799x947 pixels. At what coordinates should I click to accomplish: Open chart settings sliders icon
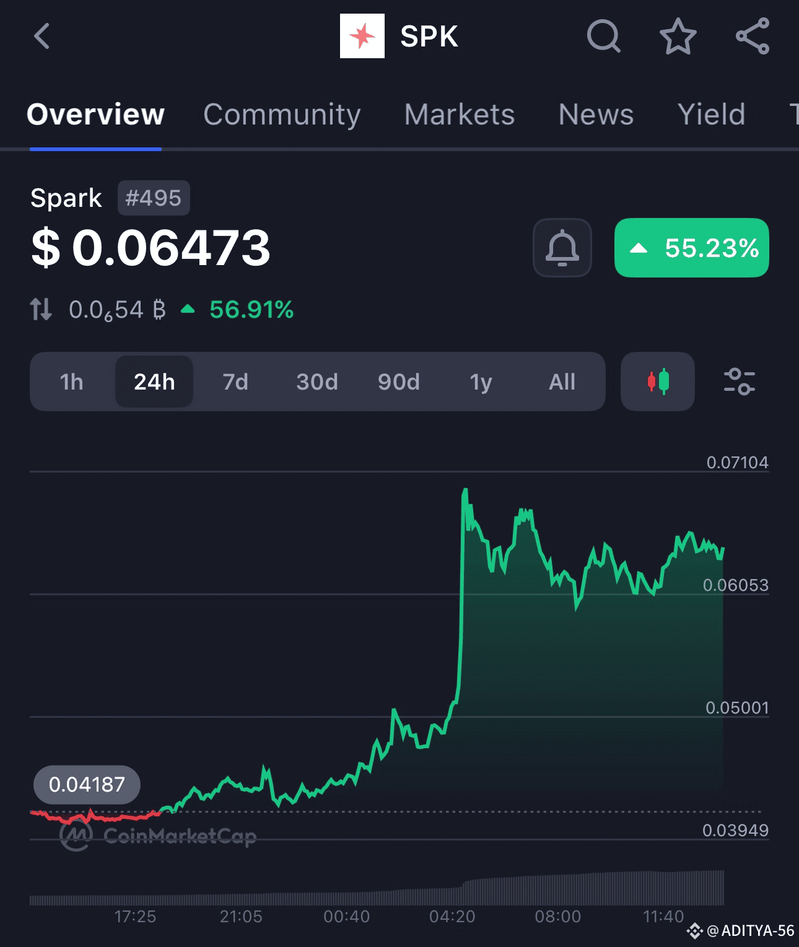740,382
